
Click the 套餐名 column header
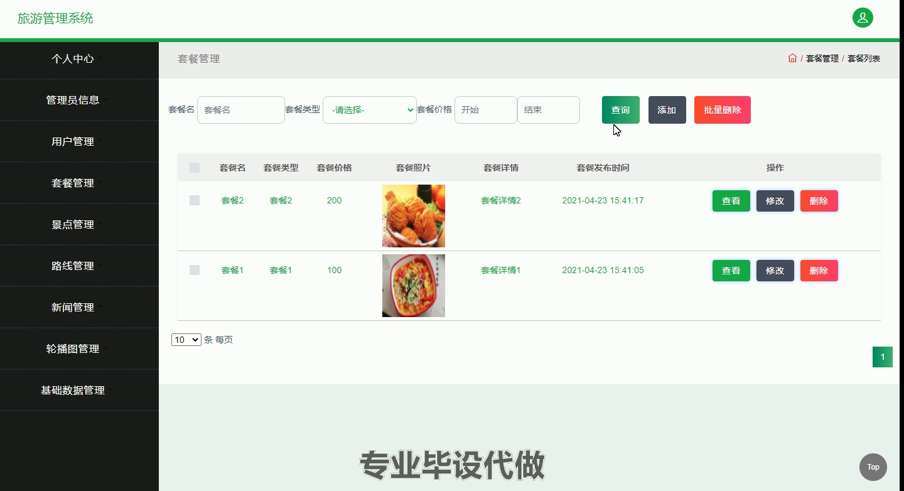232,168
